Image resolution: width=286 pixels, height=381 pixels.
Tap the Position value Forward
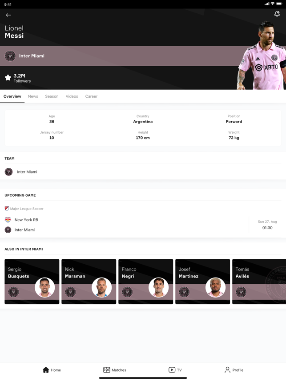234,122
